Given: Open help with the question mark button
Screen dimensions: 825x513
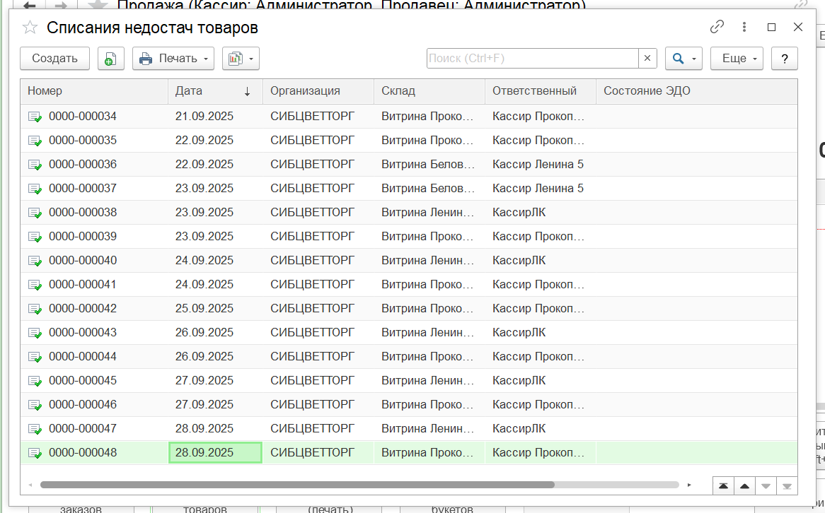Looking at the screenshot, I should pos(785,59).
